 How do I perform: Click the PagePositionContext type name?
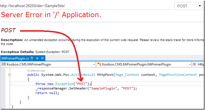[178, 75]
